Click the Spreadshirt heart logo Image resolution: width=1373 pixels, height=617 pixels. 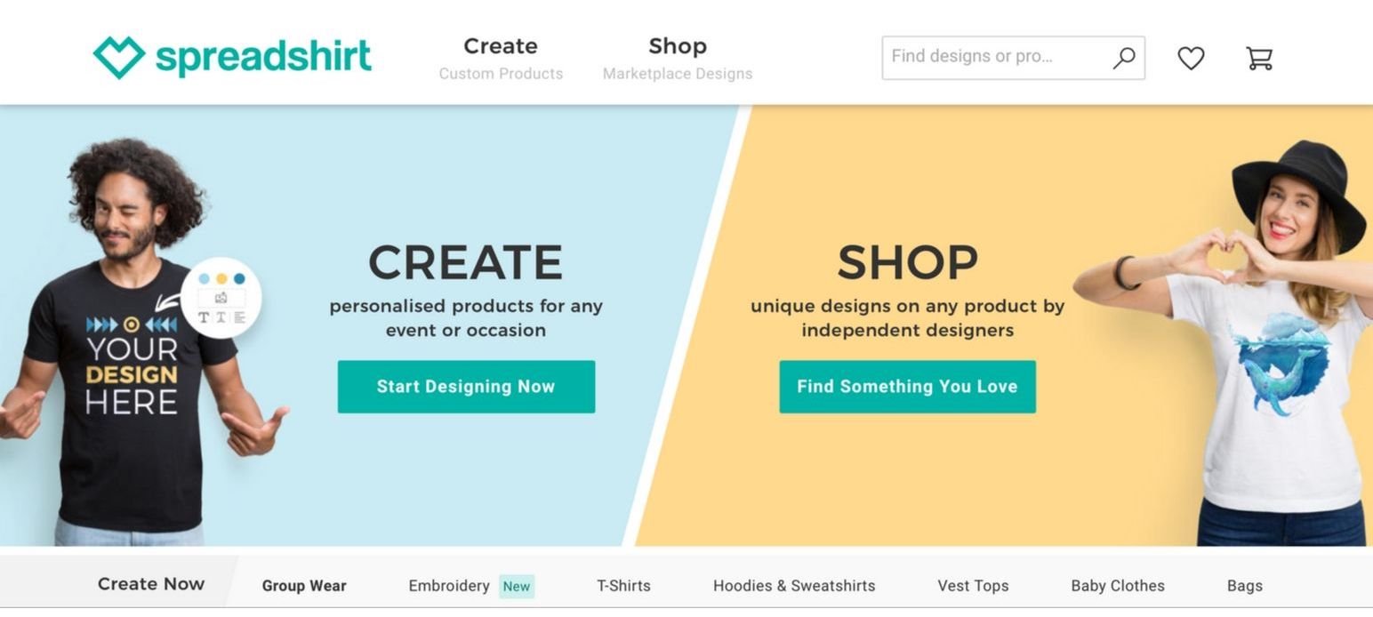(120, 54)
